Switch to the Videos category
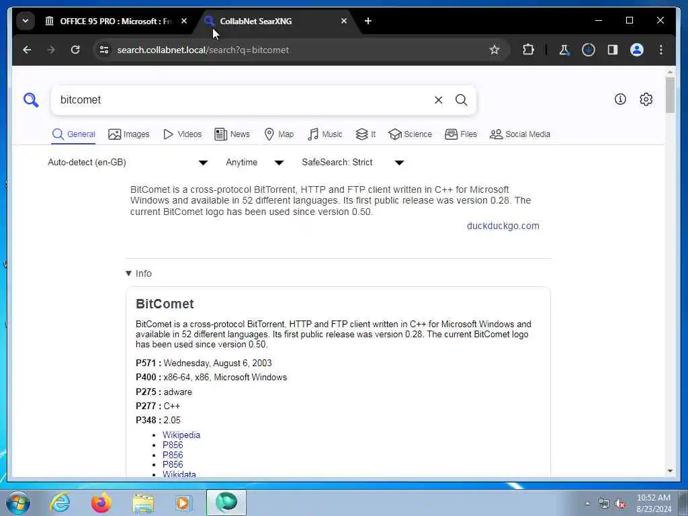Screen dimensions: 688x516 click(182, 134)
